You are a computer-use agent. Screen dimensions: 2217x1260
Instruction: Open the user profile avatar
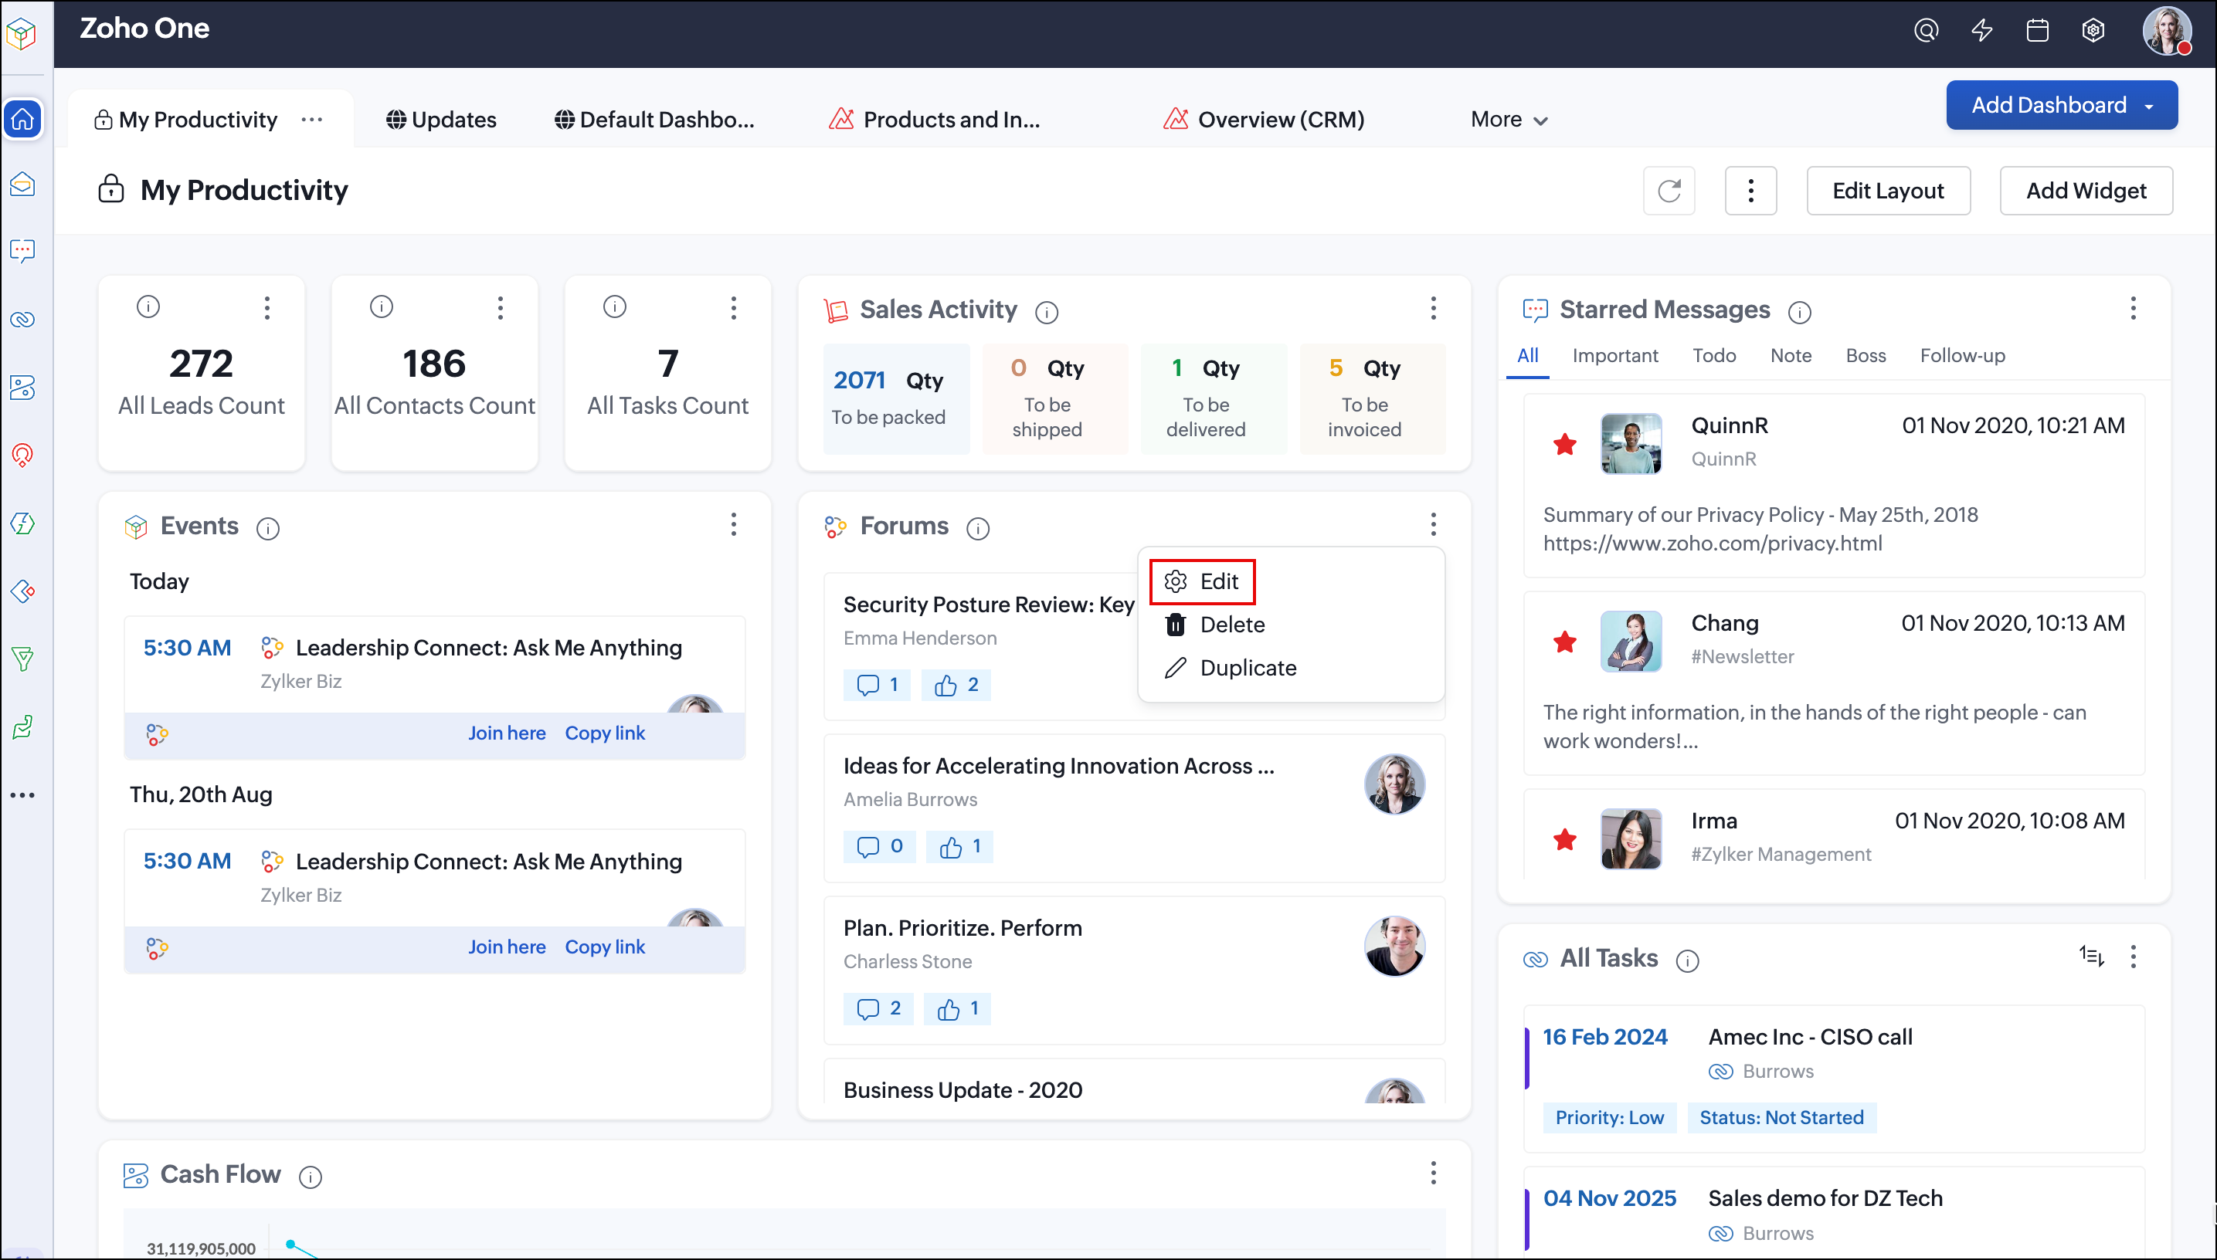[x=2166, y=31]
